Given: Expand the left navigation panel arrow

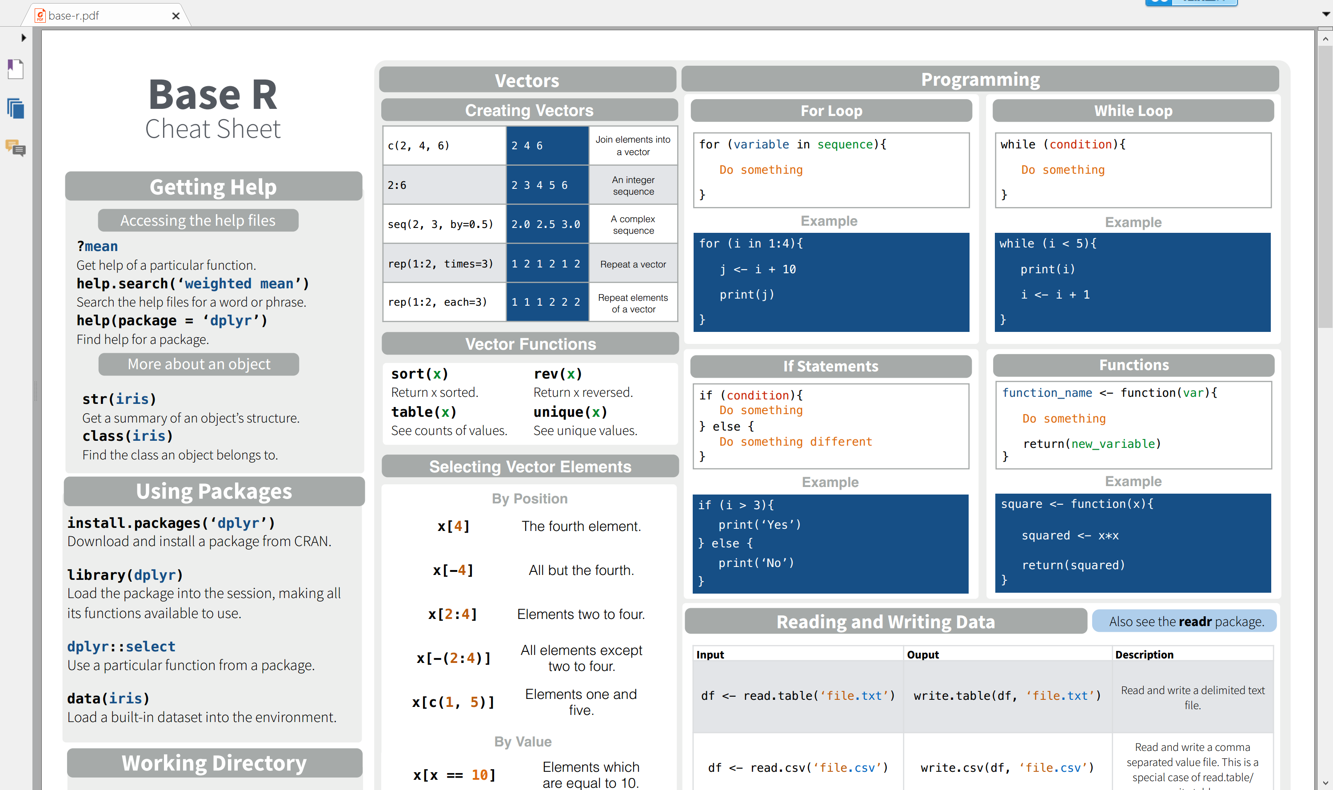Looking at the screenshot, I should point(24,38).
